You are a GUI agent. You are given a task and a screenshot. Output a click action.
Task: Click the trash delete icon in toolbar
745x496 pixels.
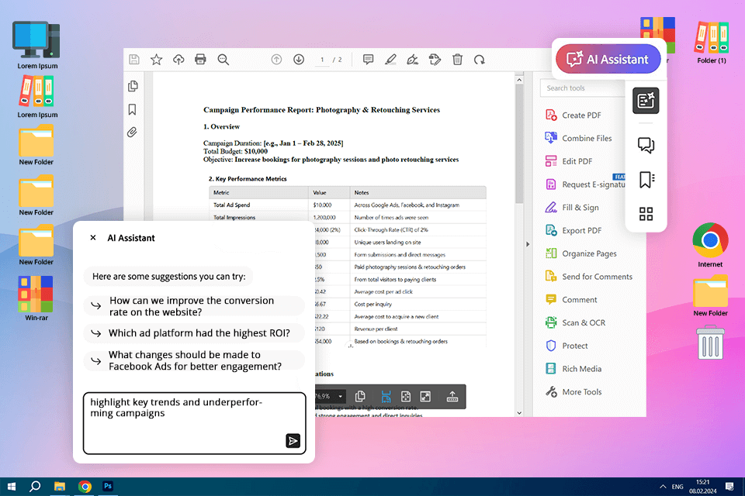tap(457, 60)
